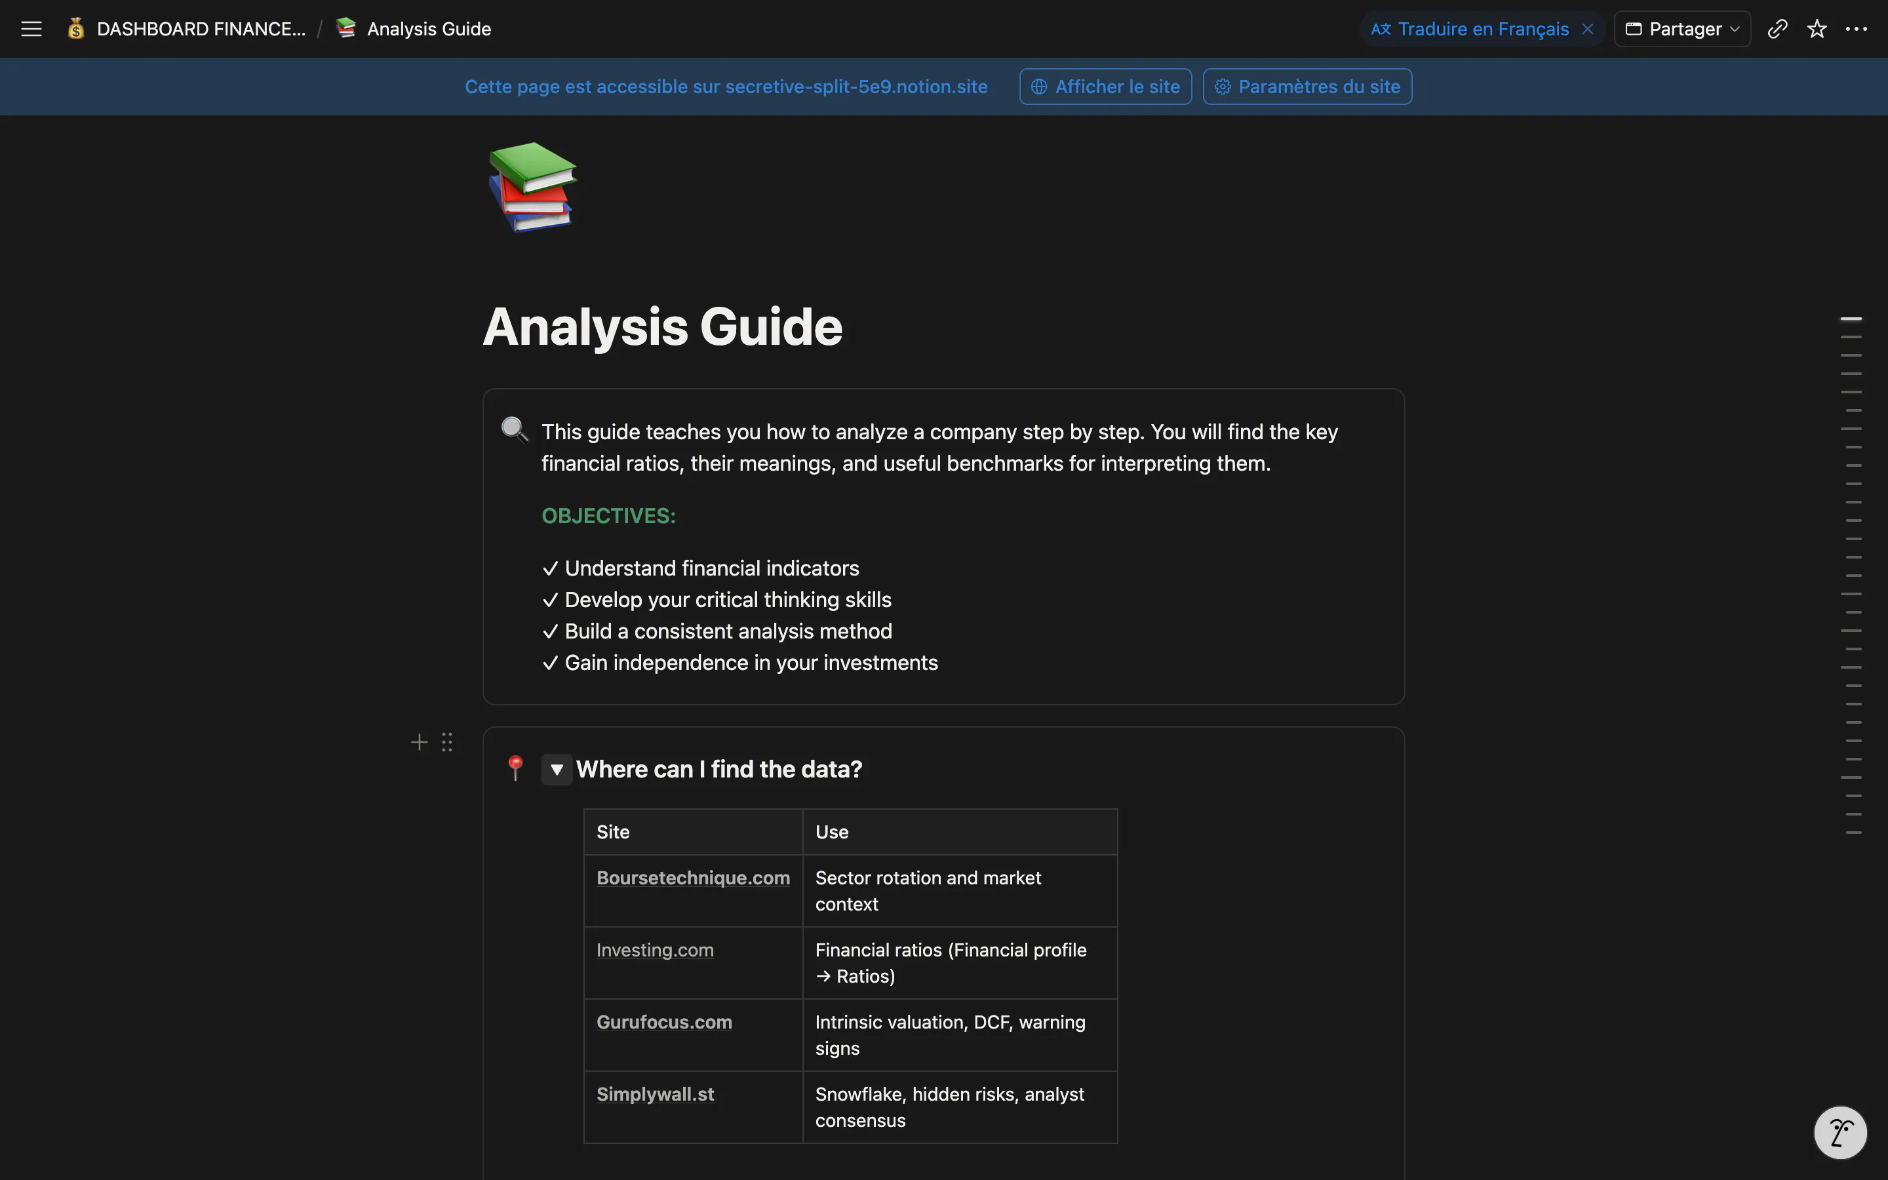Click 'Financial ratios (Financial profile → Ratios)' cell
This screenshot has height=1180, width=1888.
(960, 963)
